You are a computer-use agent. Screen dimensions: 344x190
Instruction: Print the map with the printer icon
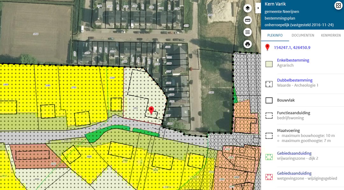247,44
